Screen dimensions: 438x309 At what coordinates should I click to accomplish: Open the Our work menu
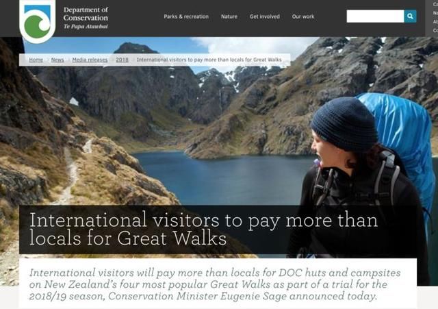[303, 16]
